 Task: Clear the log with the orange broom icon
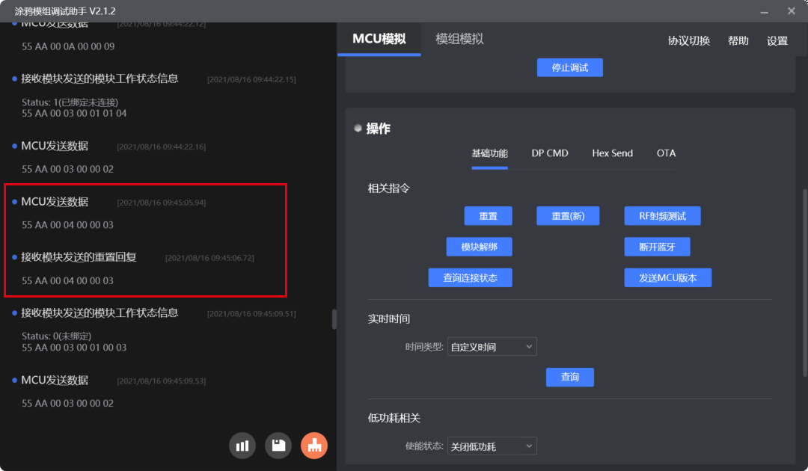(x=314, y=446)
